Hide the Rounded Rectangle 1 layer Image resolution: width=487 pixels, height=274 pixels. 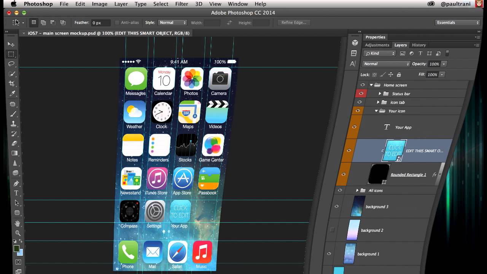pyautogui.click(x=344, y=174)
